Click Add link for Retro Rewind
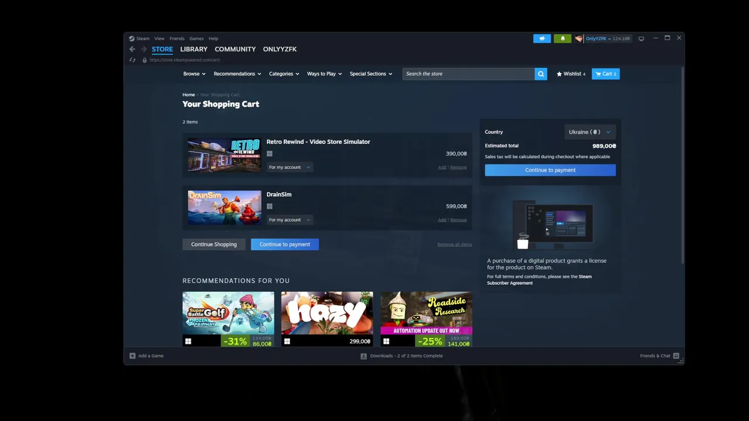 [x=442, y=167]
